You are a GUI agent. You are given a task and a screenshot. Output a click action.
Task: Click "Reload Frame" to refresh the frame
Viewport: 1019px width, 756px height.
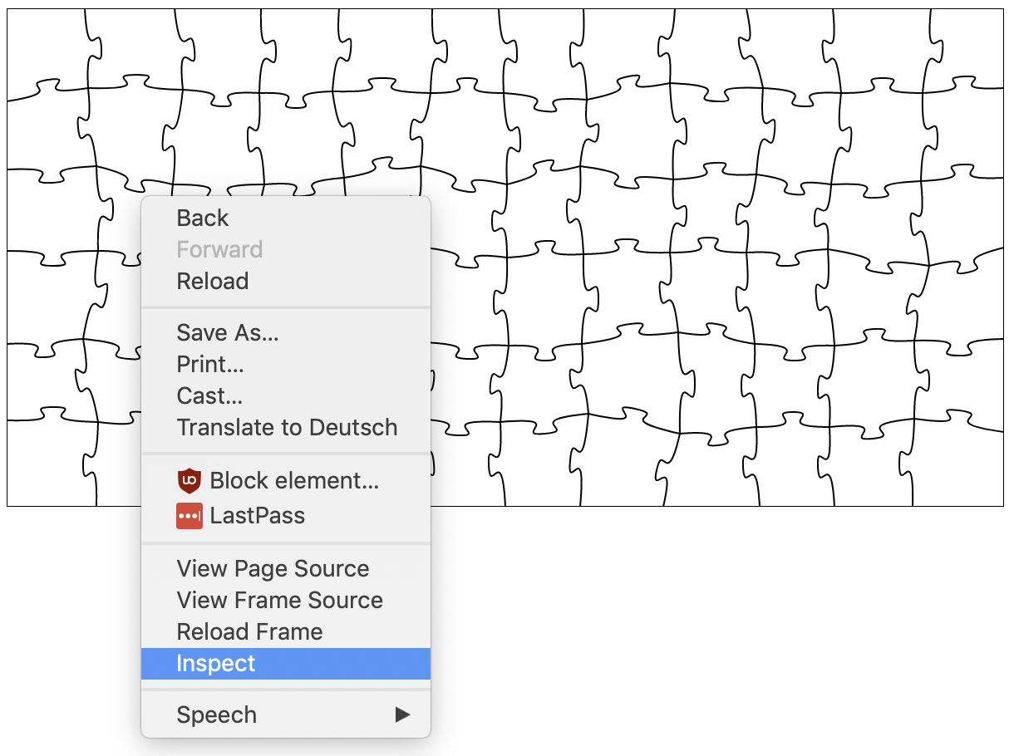pos(249,631)
